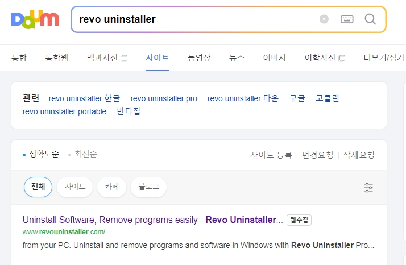Expand 더보기/접기 tab menu
The width and height of the screenshot is (406, 265).
pos(384,57)
